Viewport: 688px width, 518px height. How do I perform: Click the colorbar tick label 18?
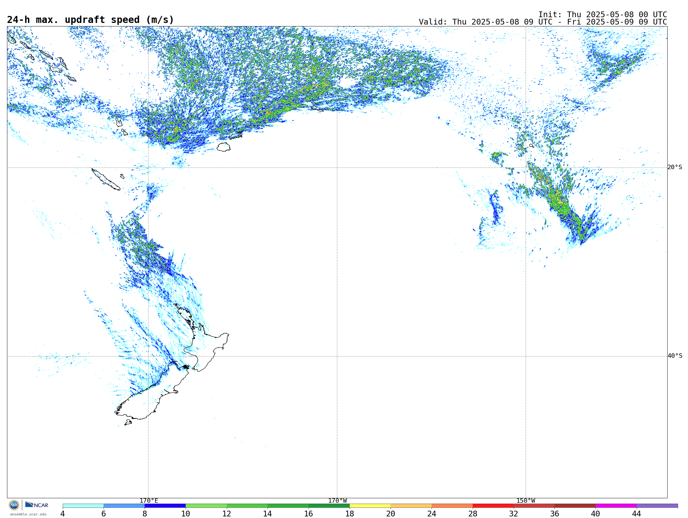click(349, 514)
